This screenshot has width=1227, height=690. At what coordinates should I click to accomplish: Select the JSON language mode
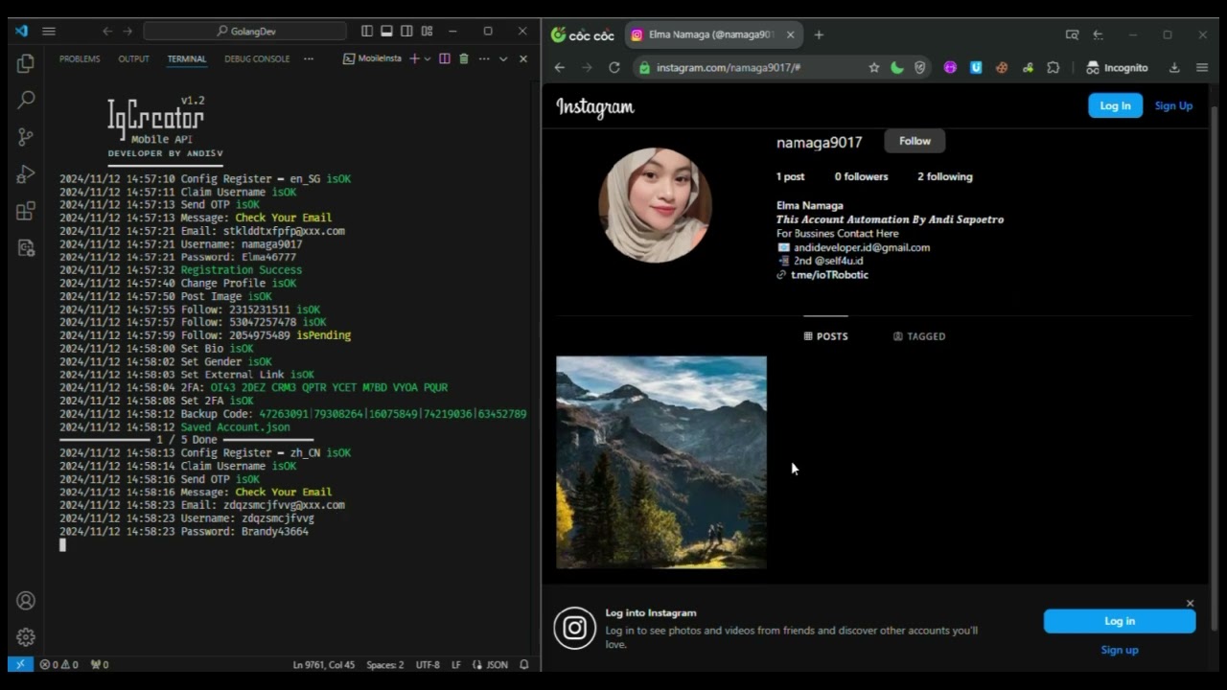pyautogui.click(x=491, y=664)
